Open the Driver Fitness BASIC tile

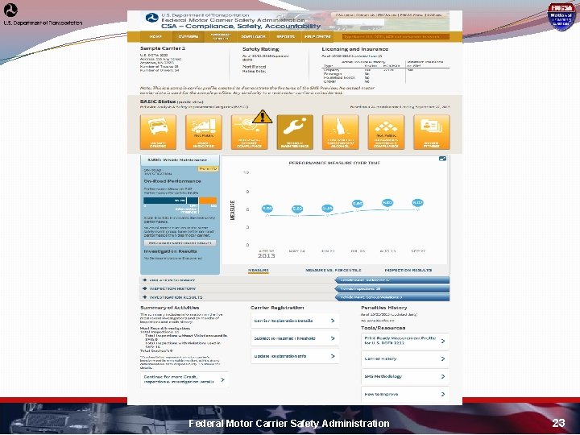point(432,132)
